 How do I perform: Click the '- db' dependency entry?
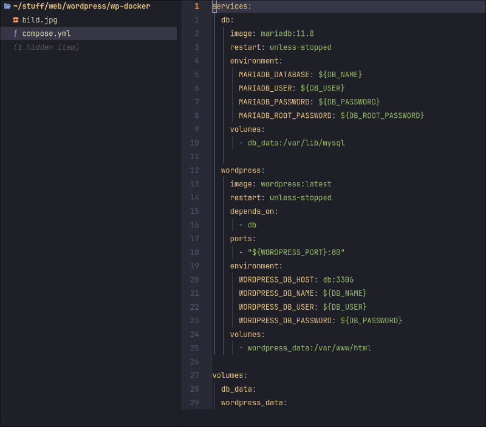(247, 225)
